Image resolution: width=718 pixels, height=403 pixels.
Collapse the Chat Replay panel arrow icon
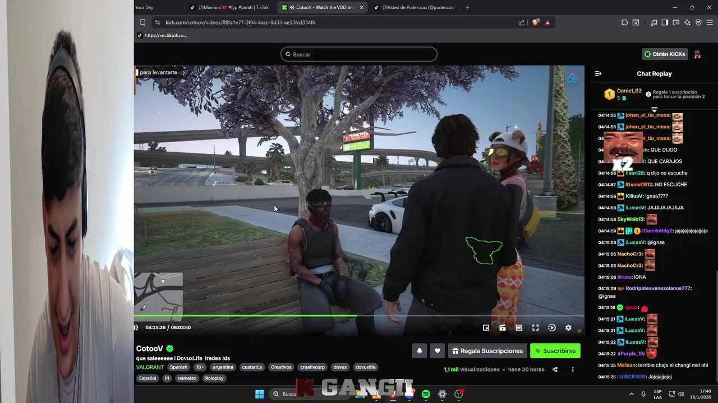(598, 73)
